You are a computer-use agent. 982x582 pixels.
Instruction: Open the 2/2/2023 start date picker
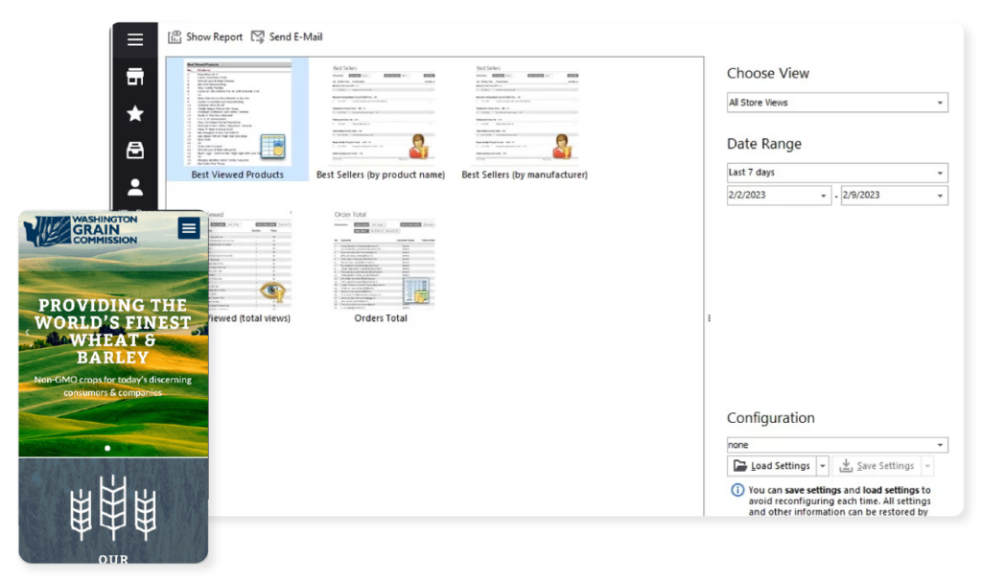(779, 196)
